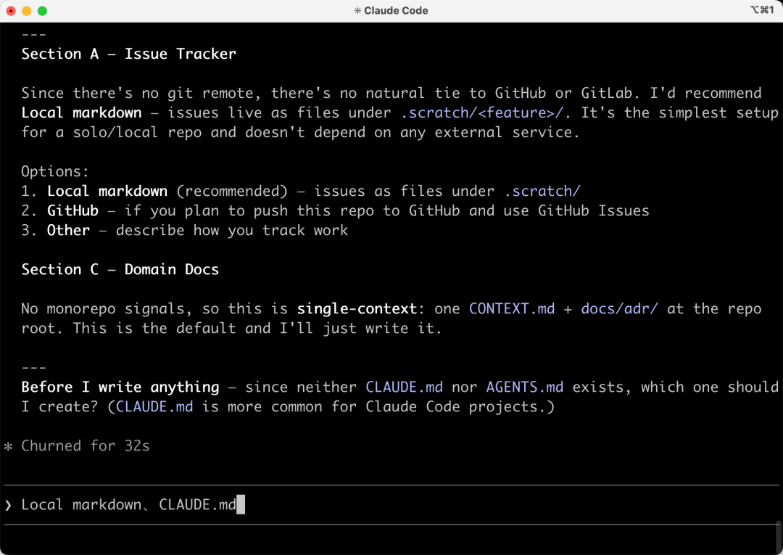Screen dimensions: 783x555
Task: Click the red close window button
Action: (x=11, y=10)
